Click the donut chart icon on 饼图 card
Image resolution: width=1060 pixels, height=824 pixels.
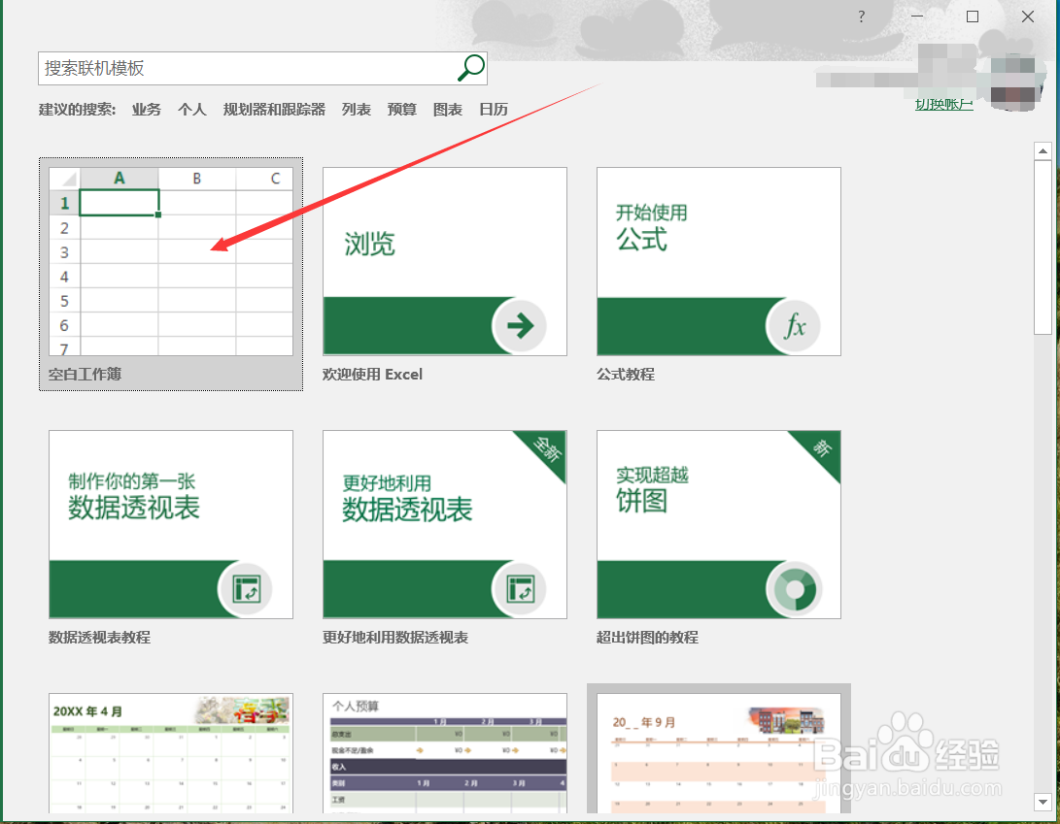794,589
